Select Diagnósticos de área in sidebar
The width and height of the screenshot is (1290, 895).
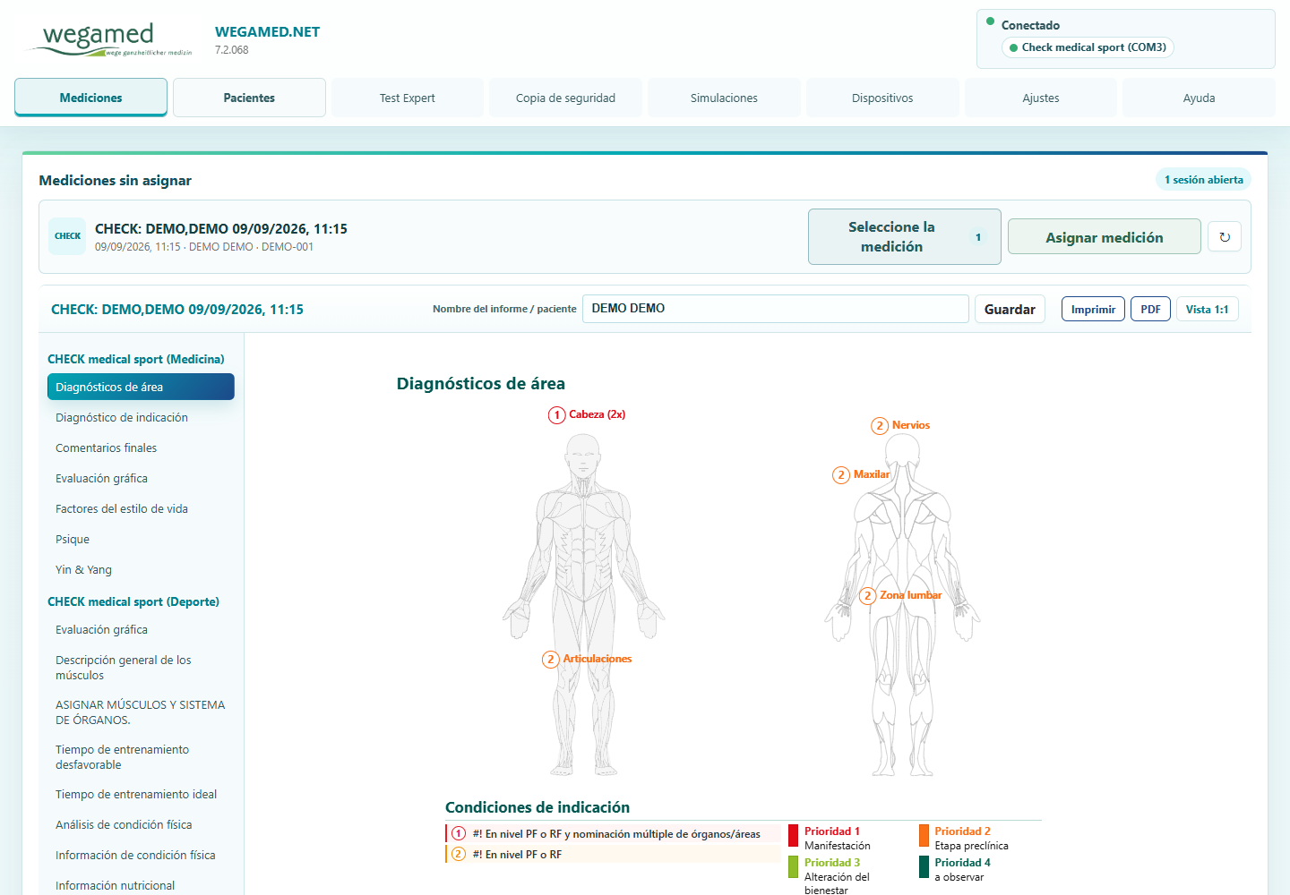point(141,387)
